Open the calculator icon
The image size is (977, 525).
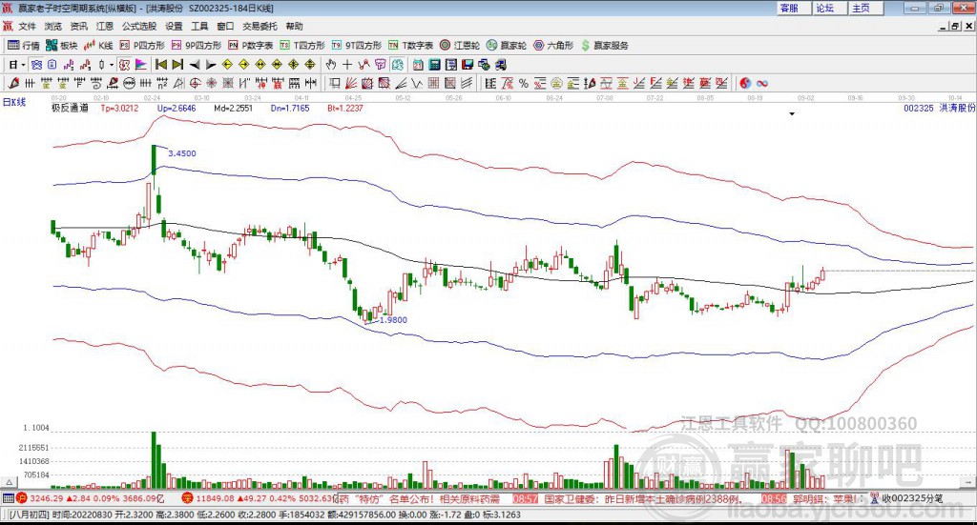click(434, 65)
